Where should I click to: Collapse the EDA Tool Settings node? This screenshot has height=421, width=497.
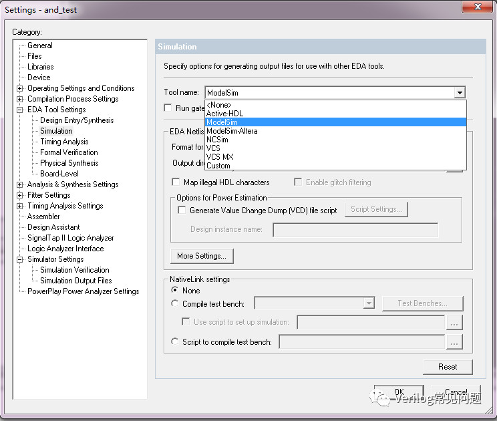point(19,110)
